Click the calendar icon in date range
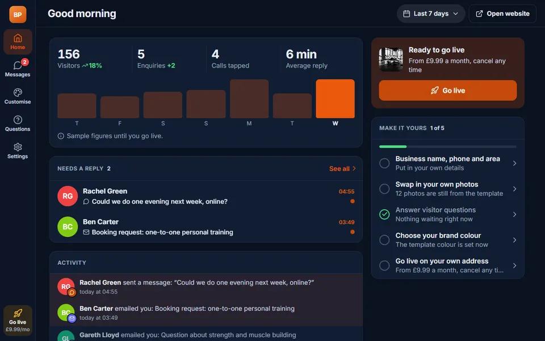This screenshot has width=545, height=341. pyautogui.click(x=406, y=14)
